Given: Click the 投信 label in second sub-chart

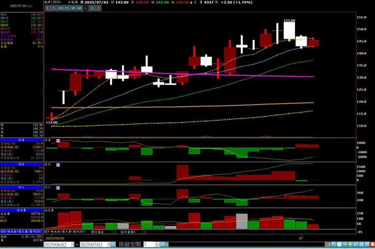Looking at the screenshot, I should coord(48,164).
